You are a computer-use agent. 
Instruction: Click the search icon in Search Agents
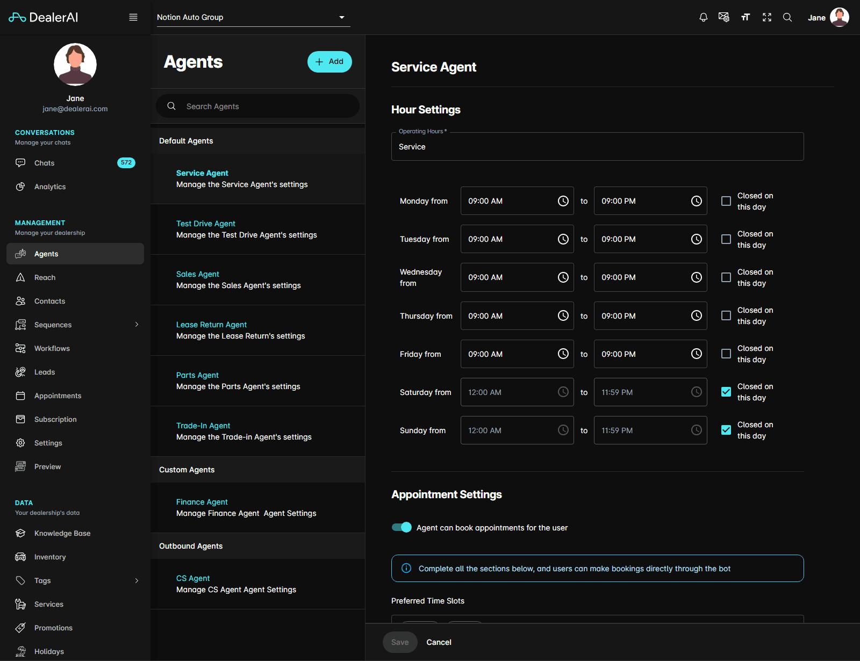tap(171, 106)
